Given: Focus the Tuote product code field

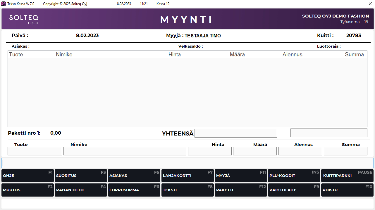Looking at the screenshot, I should [x=35, y=151].
